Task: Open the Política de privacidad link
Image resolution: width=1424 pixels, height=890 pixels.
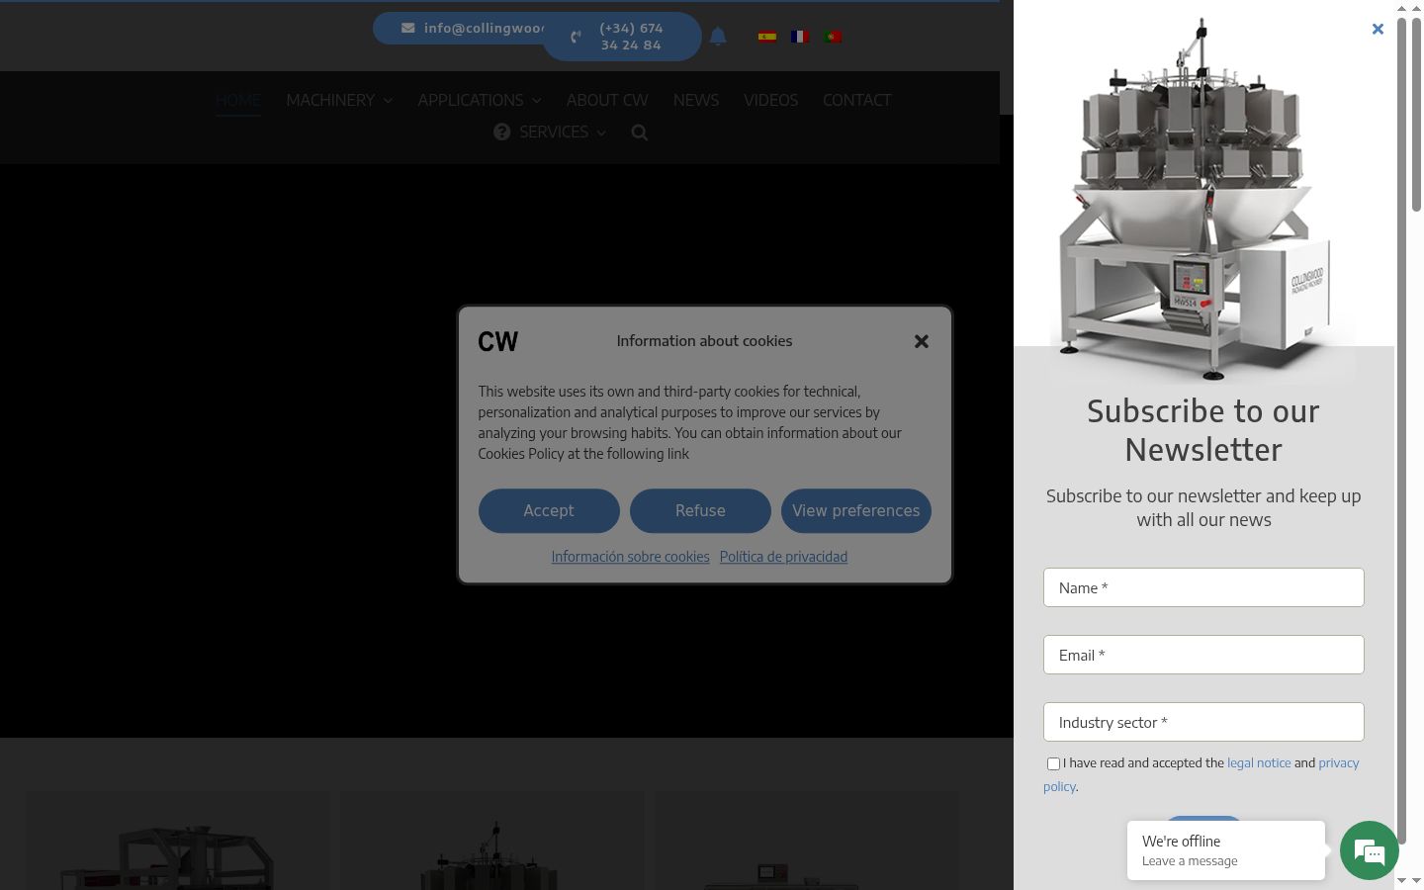Action: 783,557
